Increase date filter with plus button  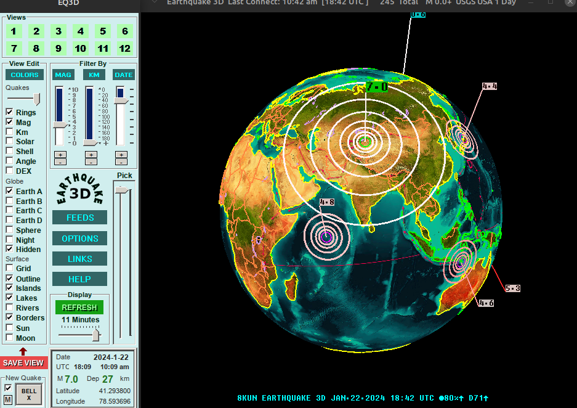tap(121, 155)
